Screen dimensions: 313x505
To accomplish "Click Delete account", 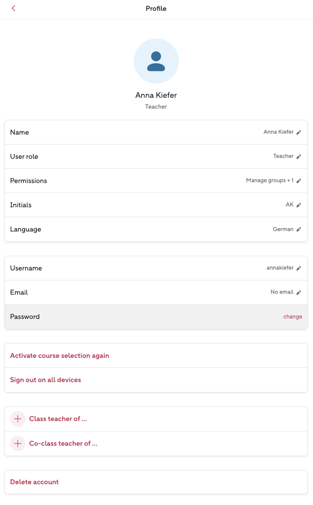I will tap(35, 482).
